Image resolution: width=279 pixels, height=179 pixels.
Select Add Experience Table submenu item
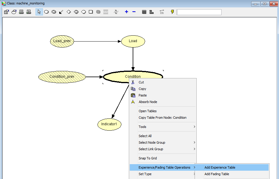pyautogui.click(x=232, y=167)
